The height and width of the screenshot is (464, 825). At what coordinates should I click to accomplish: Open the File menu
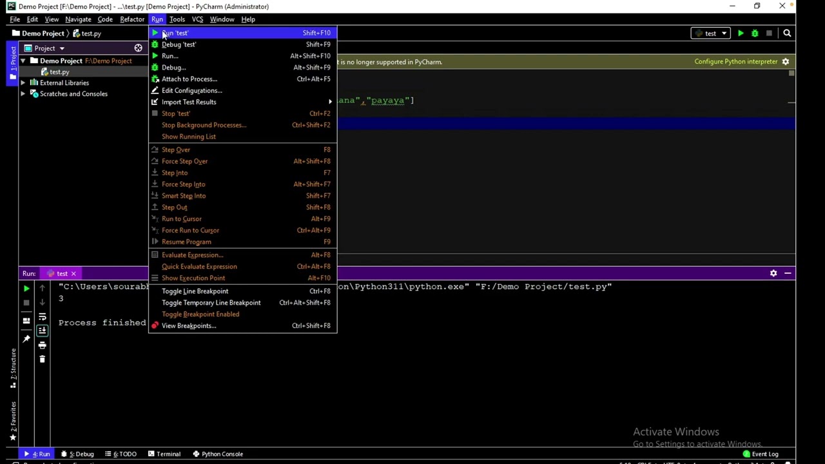click(15, 19)
